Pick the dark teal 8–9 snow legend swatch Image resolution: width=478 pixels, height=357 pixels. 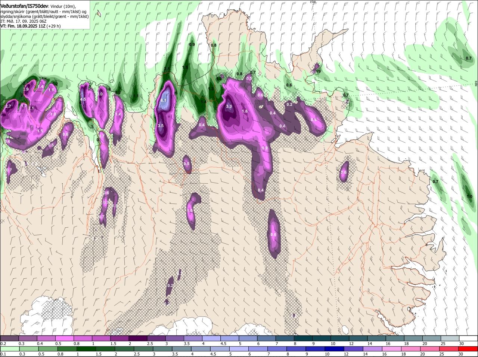point(303,338)
